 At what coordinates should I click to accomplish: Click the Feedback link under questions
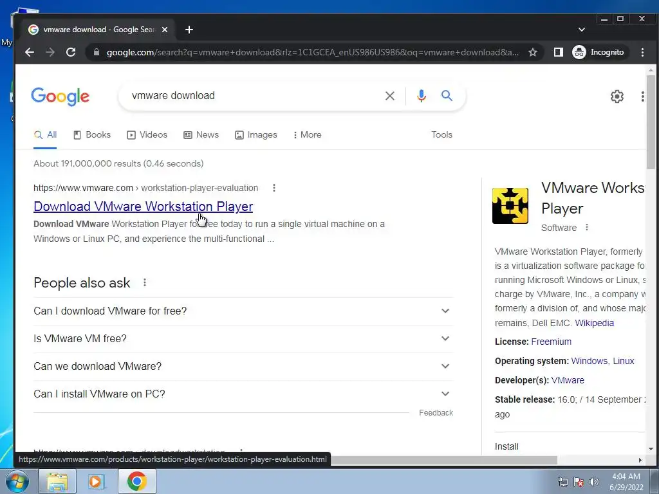pos(436,413)
